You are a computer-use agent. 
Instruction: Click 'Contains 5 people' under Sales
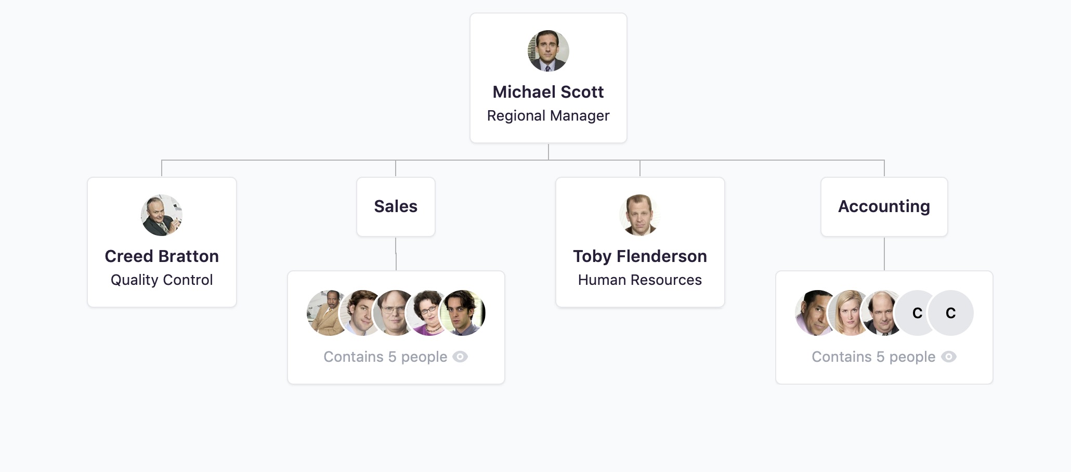point(385,357)
